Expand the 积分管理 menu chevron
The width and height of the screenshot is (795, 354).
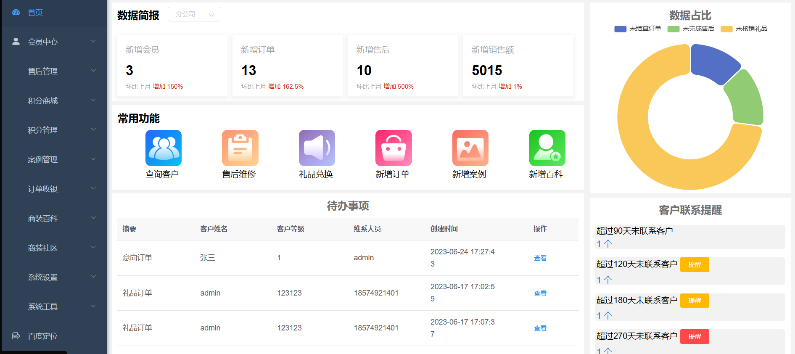tap(93, 129)
